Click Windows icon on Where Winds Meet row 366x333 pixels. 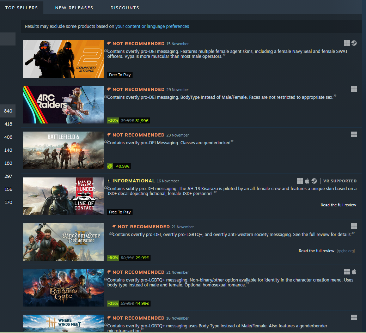(354, 317)
